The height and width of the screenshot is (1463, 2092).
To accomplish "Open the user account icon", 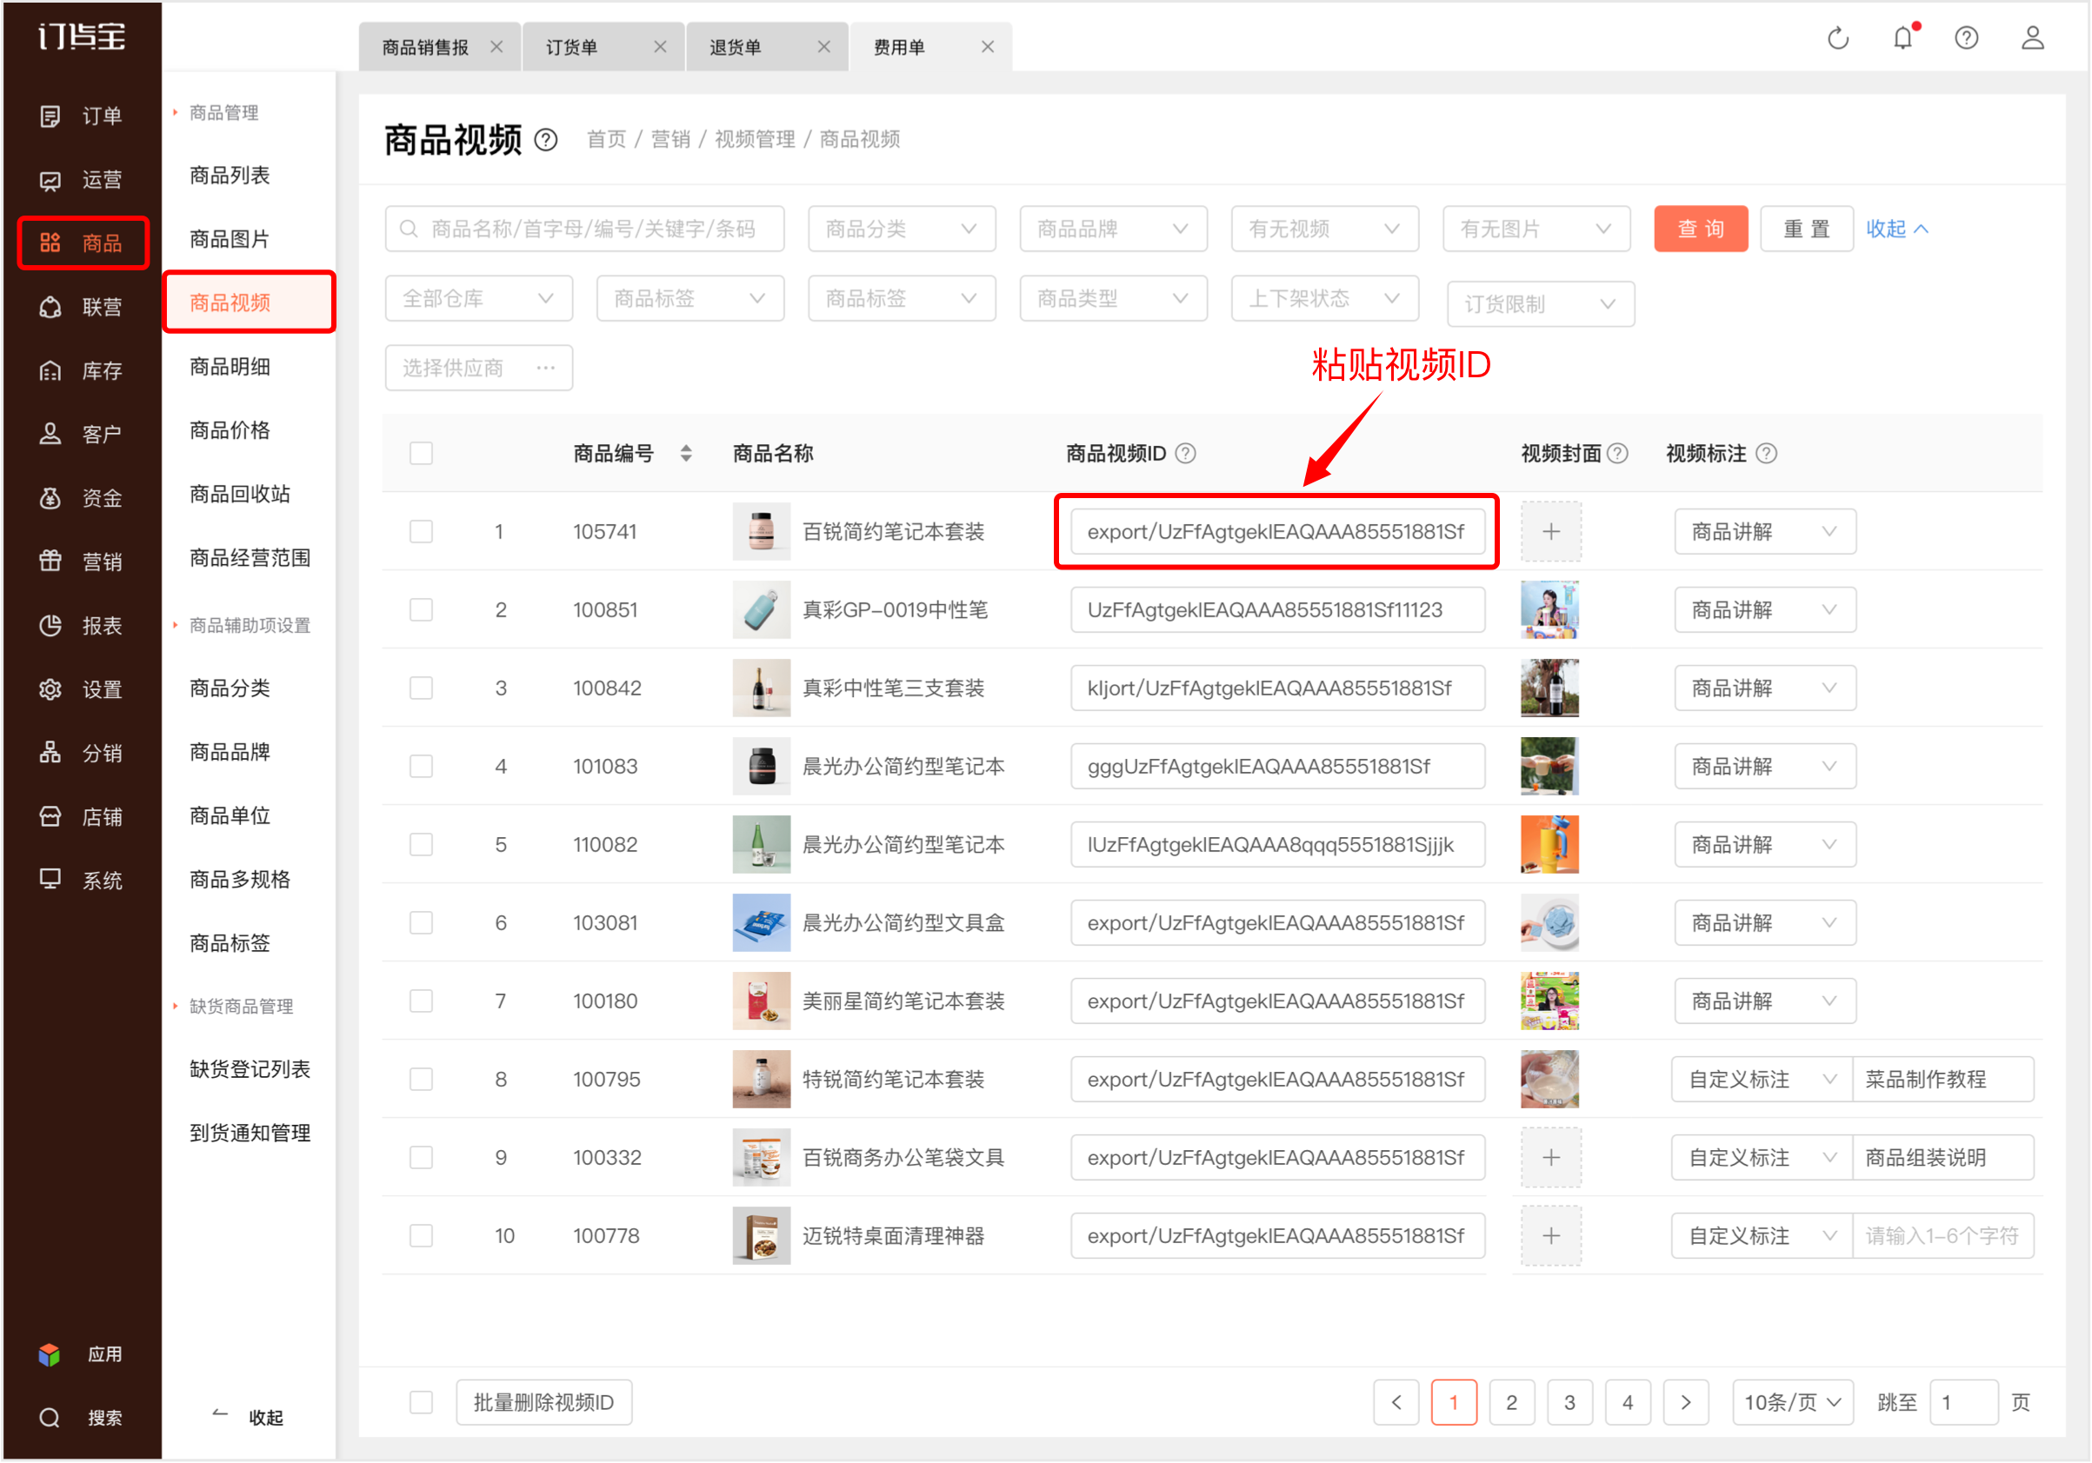I will (x=2033, y=38).
